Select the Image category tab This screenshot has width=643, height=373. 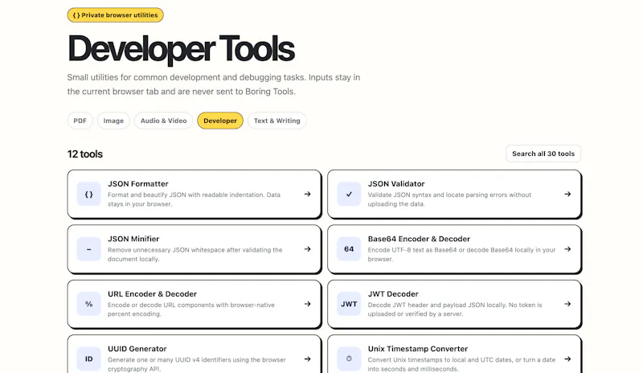(113, 121)
